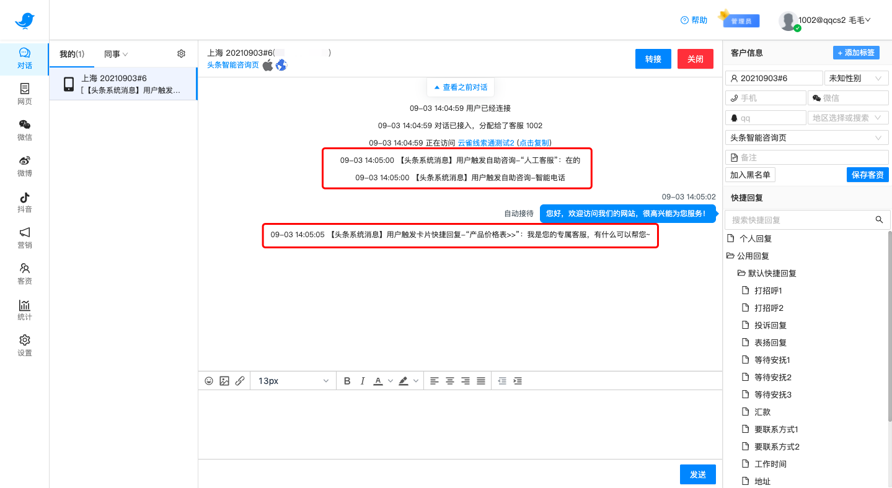
Task: Open the 客资 customer data panel
Action: pos(24,274)
